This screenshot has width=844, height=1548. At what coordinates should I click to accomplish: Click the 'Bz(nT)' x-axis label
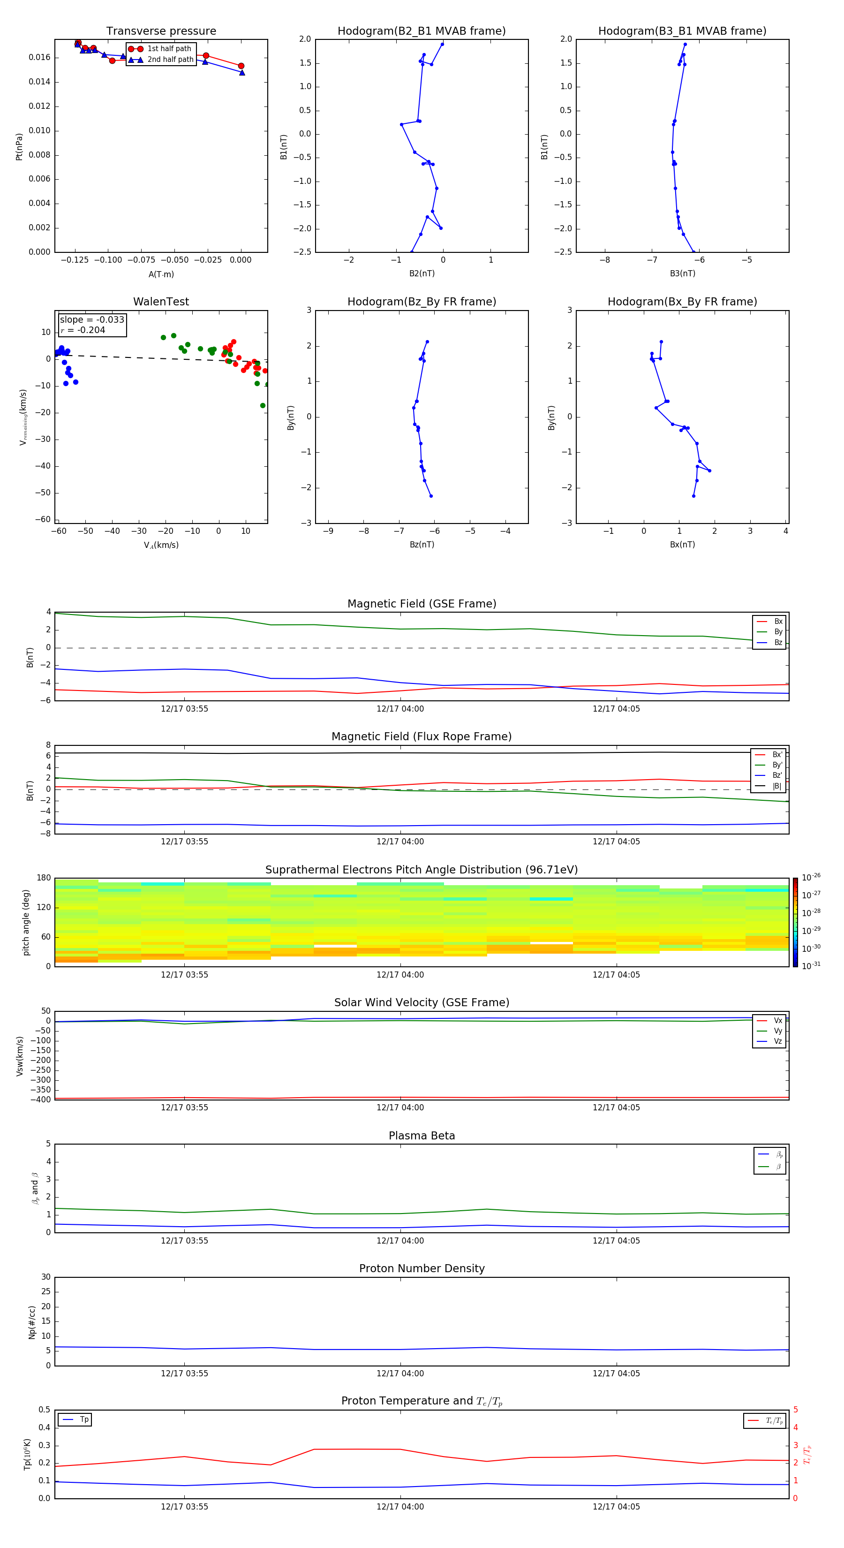click(422, 545)
